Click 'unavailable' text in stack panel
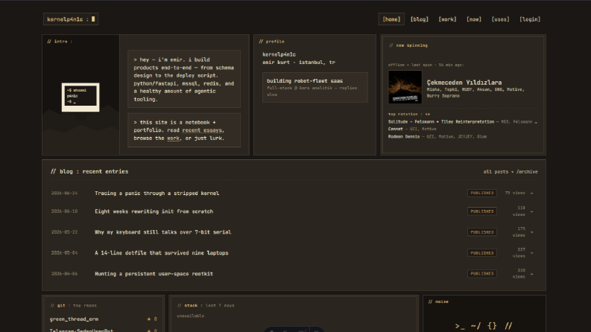591x332 pixels. pyautogui.click(x=190, y=316)
